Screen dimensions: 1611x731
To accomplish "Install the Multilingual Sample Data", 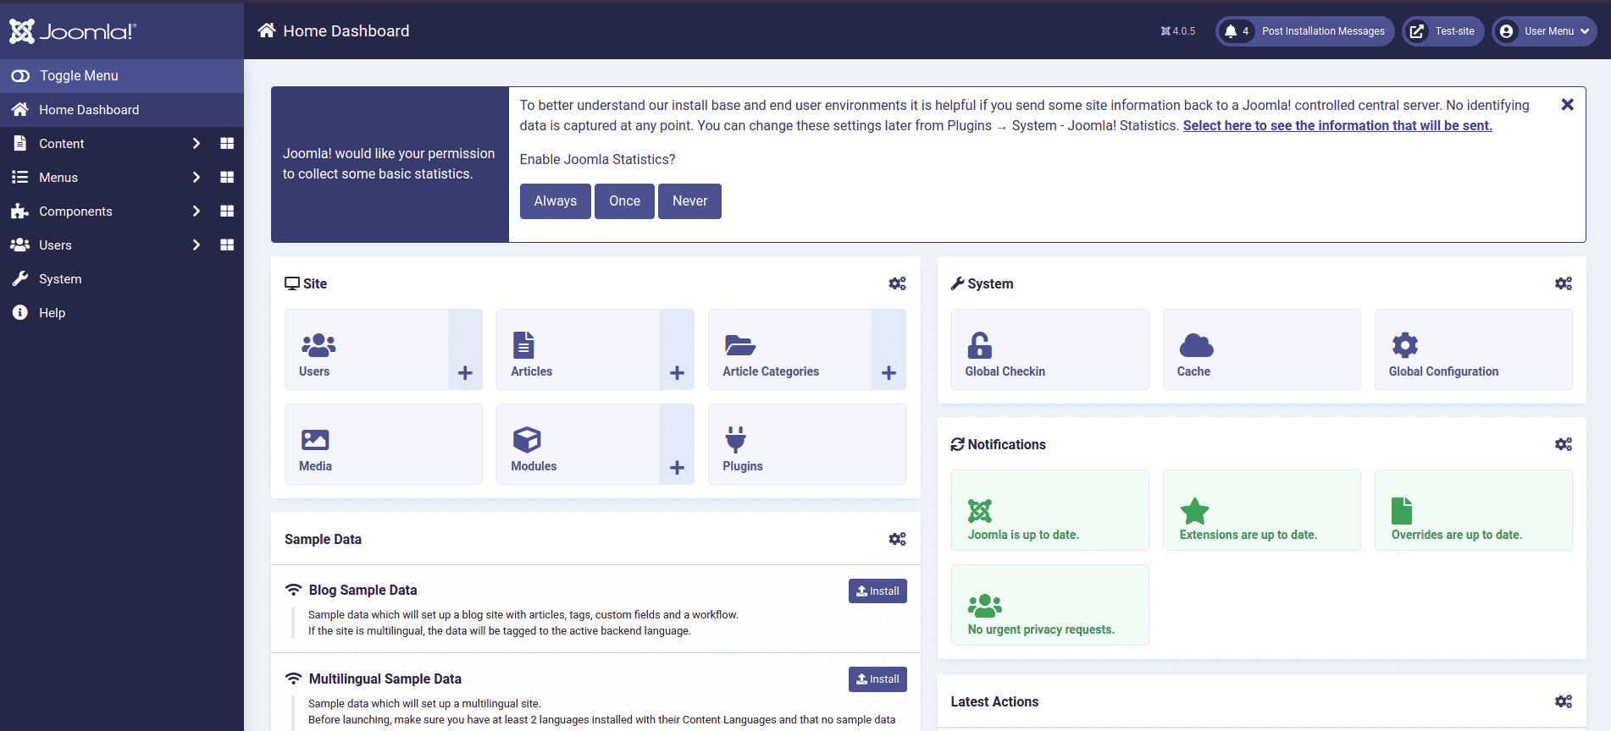I will pos(877,679).
